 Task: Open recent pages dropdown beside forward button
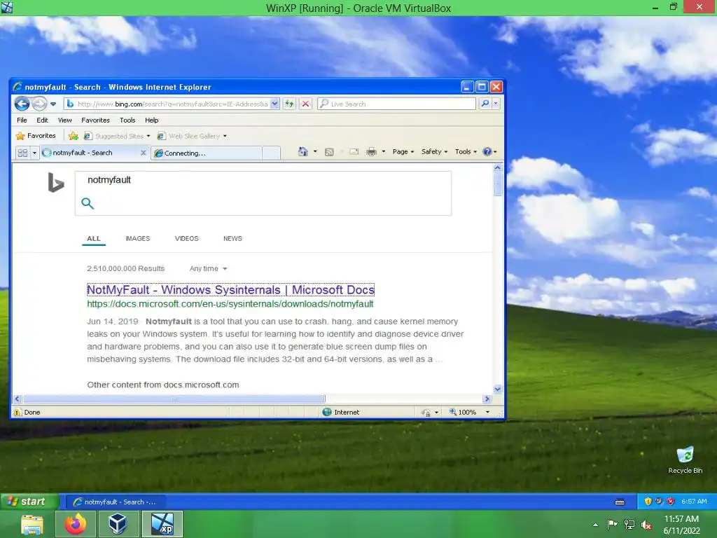[x=53, y=104]
